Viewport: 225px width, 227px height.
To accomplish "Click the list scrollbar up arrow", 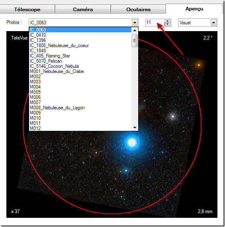I will pyautogui.click(x=135, y=30).
